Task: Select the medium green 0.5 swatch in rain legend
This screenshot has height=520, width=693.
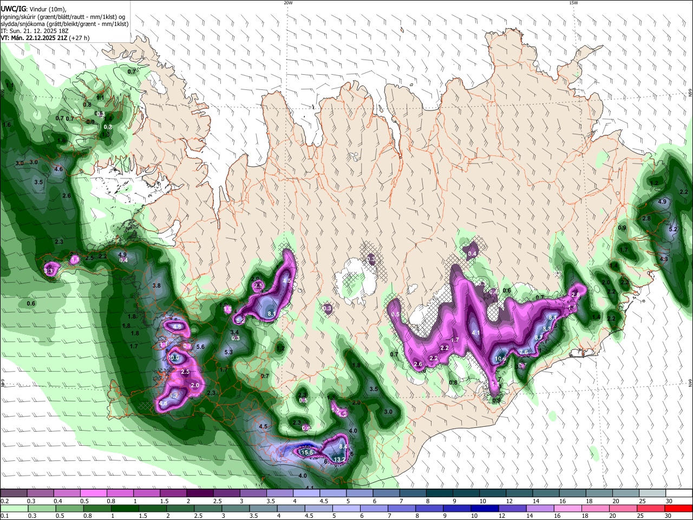Action: 69,508
